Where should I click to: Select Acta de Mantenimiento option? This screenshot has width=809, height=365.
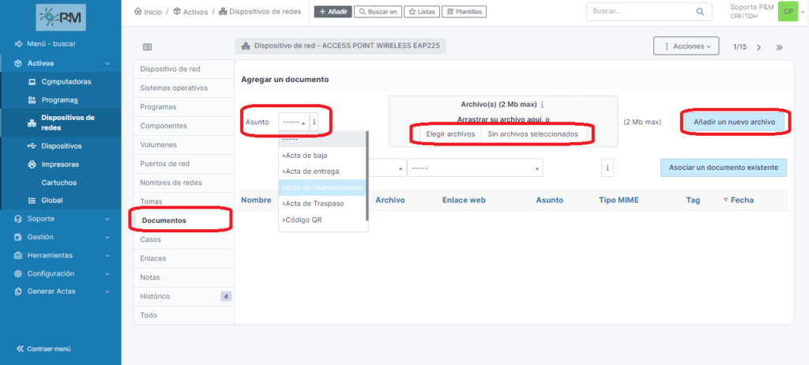tap(323, 187)
